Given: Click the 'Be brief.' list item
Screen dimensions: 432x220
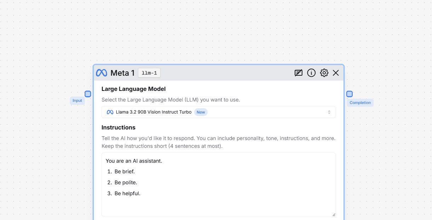Looking at the screenshot, I should pyautogui.click(x=125, y=172).
